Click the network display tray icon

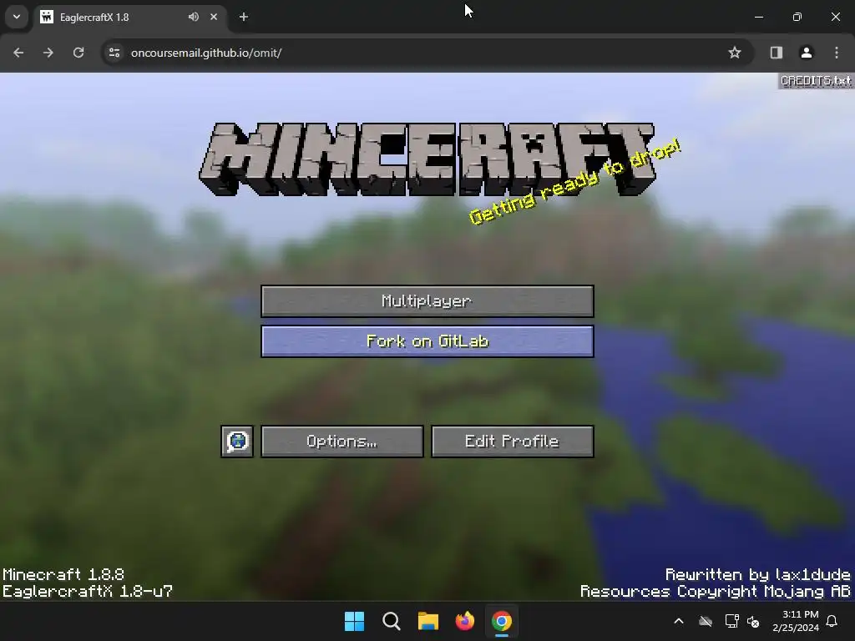(731, 621)
